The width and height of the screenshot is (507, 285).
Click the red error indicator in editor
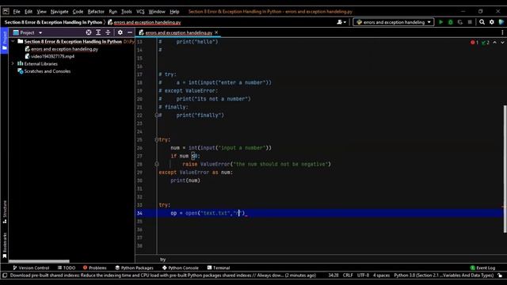(475, 43)
